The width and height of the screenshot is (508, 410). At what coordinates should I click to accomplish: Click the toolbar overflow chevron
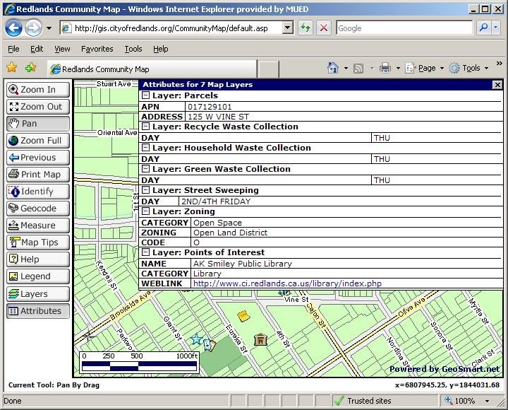click(x=499, y=64)
